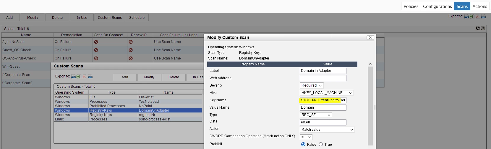The width and height of the screenshot is (491, 149).
Task: Click scroll-up arrow in Modify Custom Scan
Action: click(x=370, y=64)
